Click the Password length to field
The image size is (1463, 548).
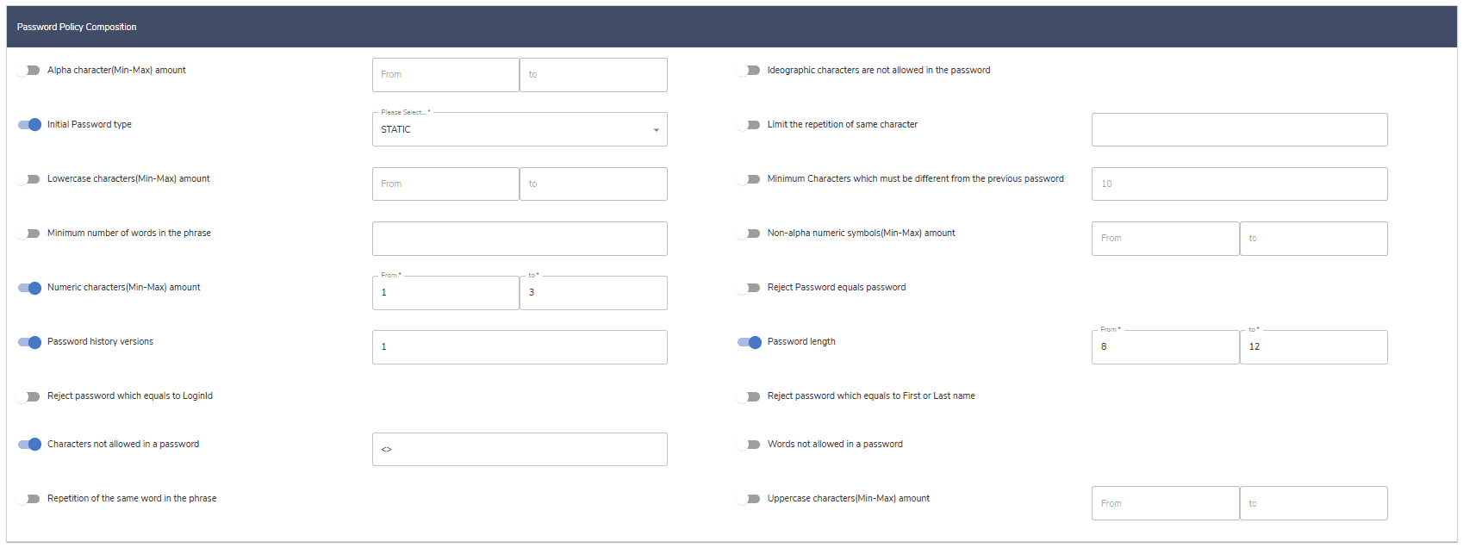1313,347
